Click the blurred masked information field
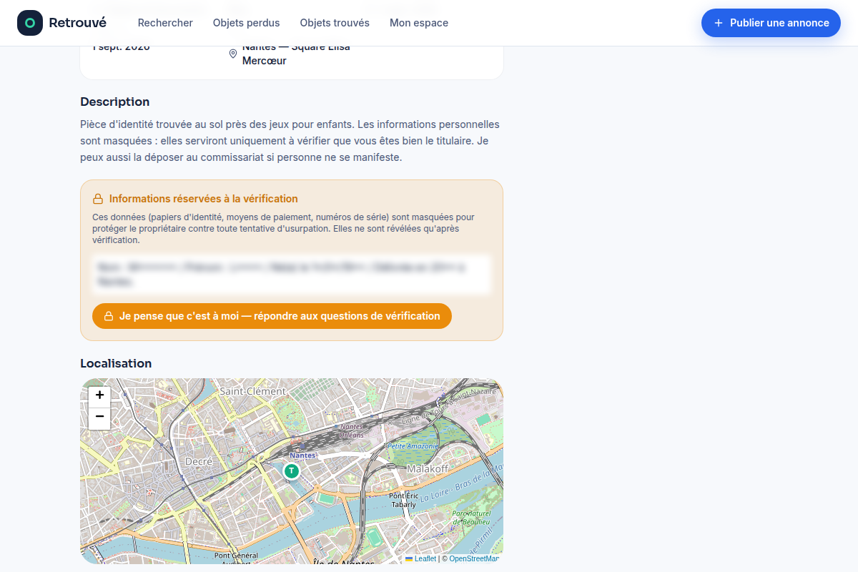The width and height of the screenshot is (858, 572). click(x=292, y=274)
